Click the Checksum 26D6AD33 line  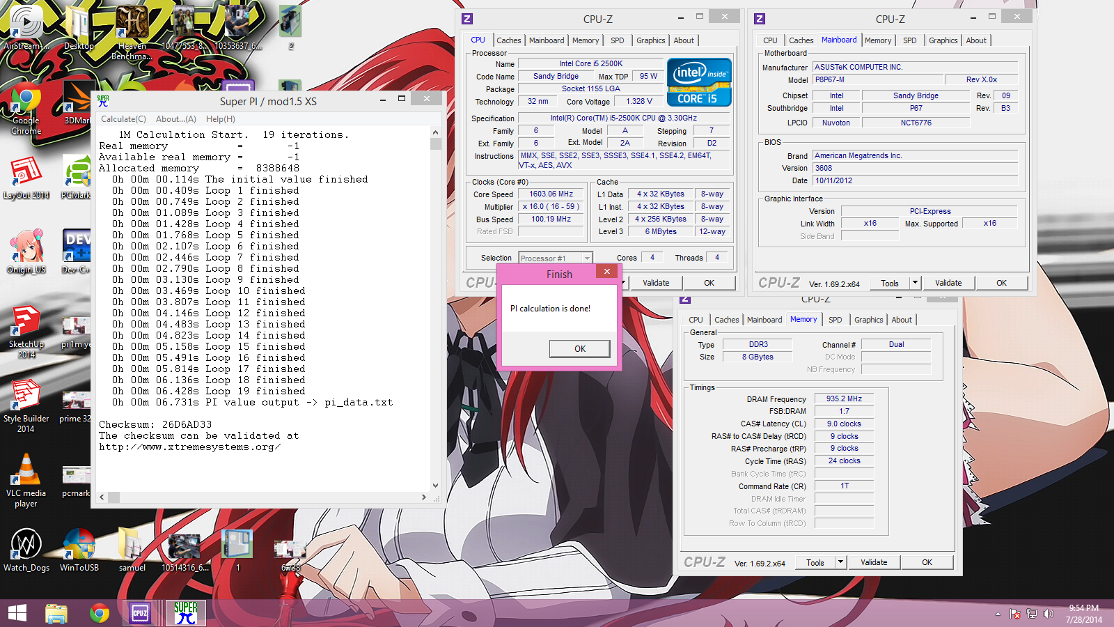155,424
